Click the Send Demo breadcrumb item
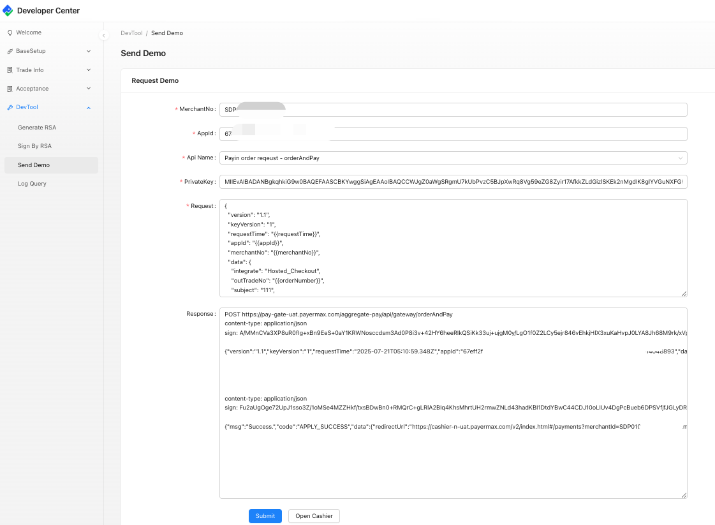The height and width of the screenshot is (525, 715). click(167, 33)
